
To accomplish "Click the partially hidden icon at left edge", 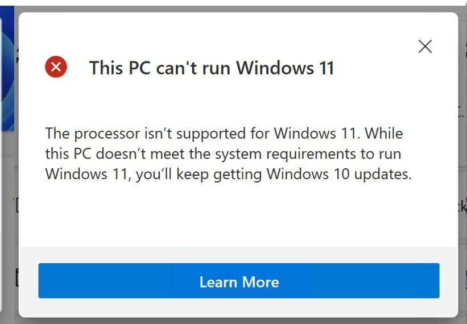I will click(x=16, y=206).
